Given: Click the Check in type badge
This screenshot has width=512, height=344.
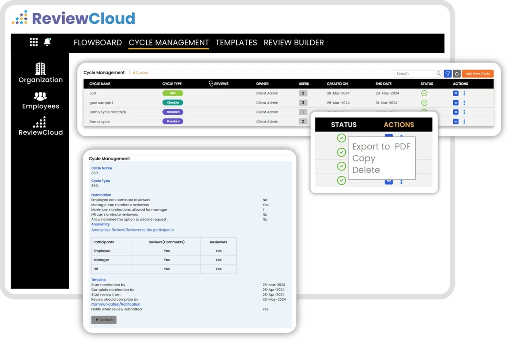Looking at the screenshot, I should click(x=173, y=103).
